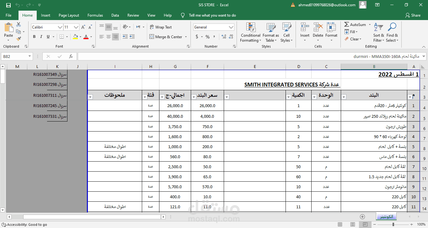428x228 pixels.
Task: Select the الكونتينر sheet tab
Action: pos(386,217)
